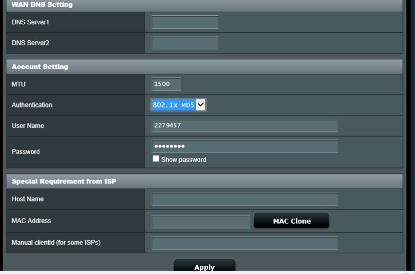Viewport: 415px width, 274px height.
Task: Click the User Name field containing 2279457
Action: pos(244,126)
